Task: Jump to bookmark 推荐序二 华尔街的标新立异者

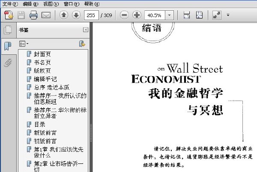Action: point(60,113)
